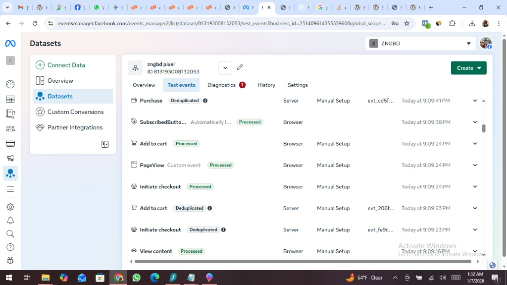
Task: Open the History tab
Action: [266, 85]
